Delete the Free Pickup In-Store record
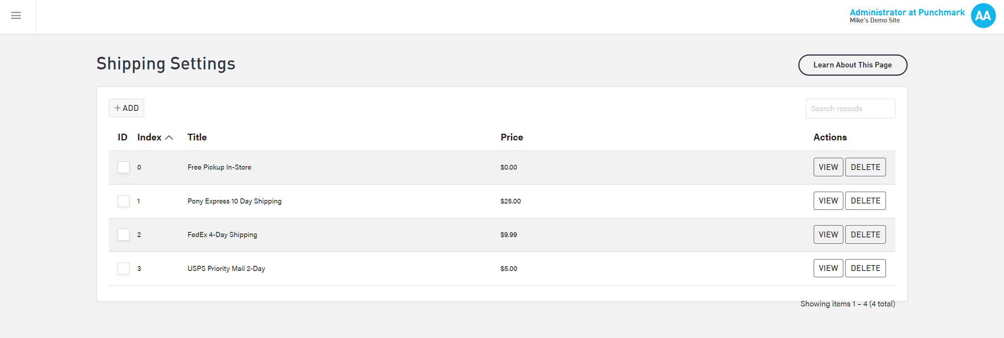Screen dimensions: 1004x338 click(x=865, y=167)
